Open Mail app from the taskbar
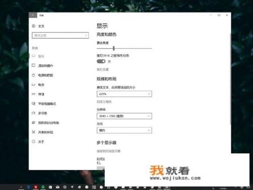 point(57,187)
